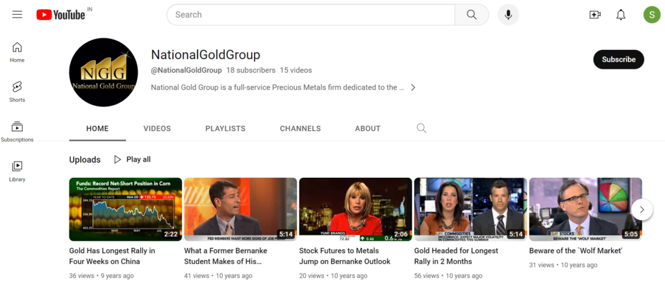The width and height of the screenshot is (665, 283).
Task: Click in the Search input field
Action: pyautogui.click(x=310, y=15)
